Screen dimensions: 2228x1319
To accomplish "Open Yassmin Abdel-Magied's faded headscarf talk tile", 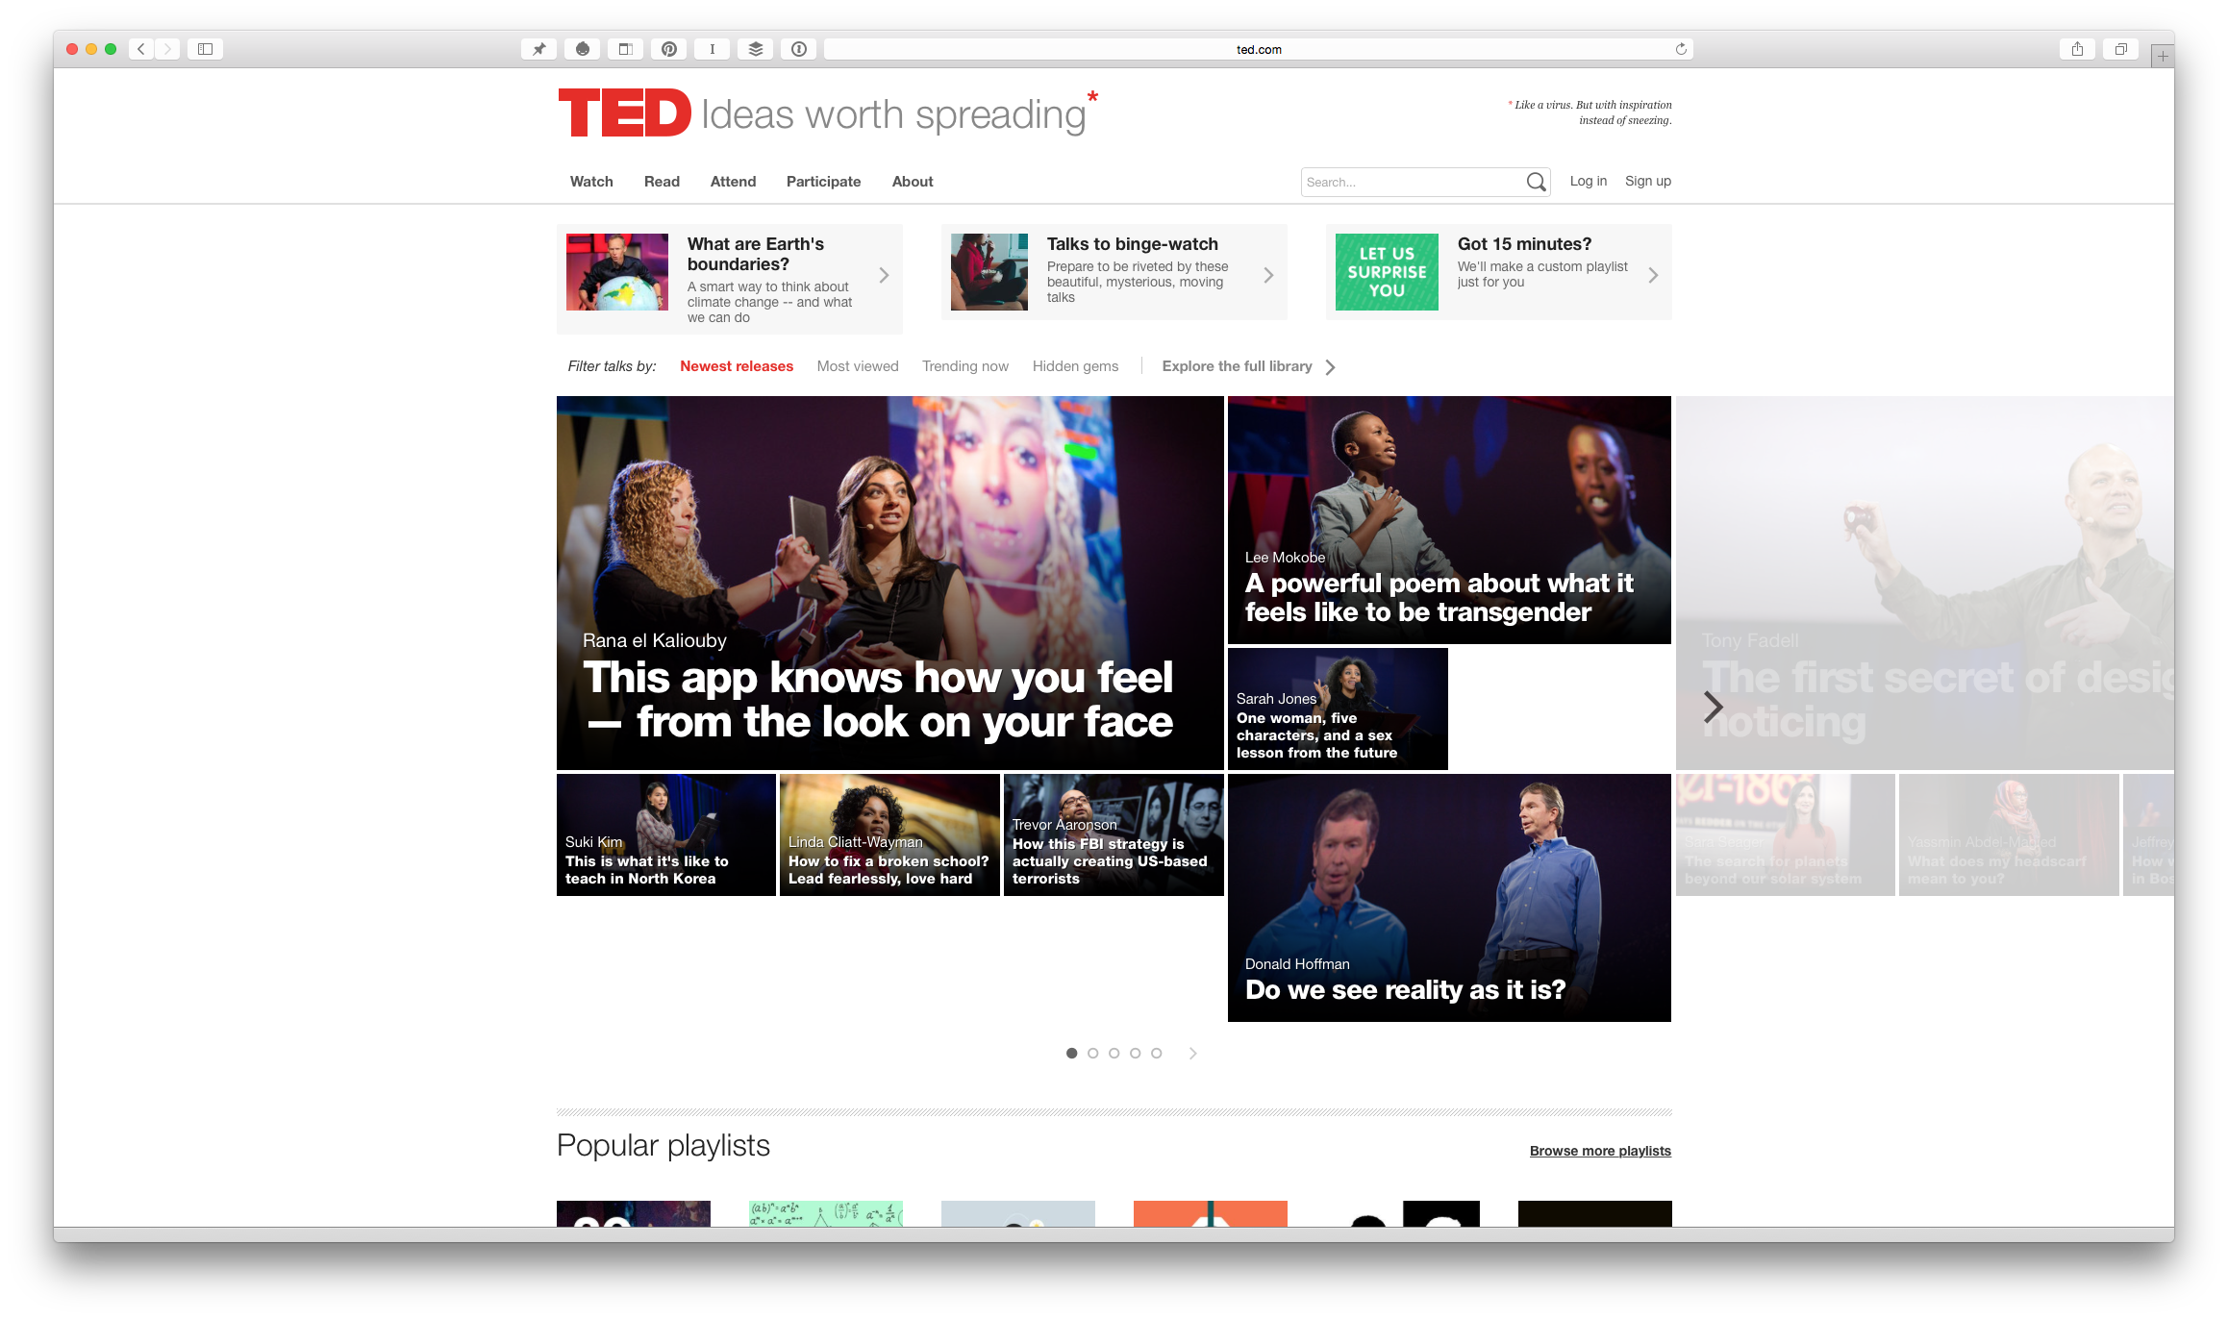I will 2009,834.
